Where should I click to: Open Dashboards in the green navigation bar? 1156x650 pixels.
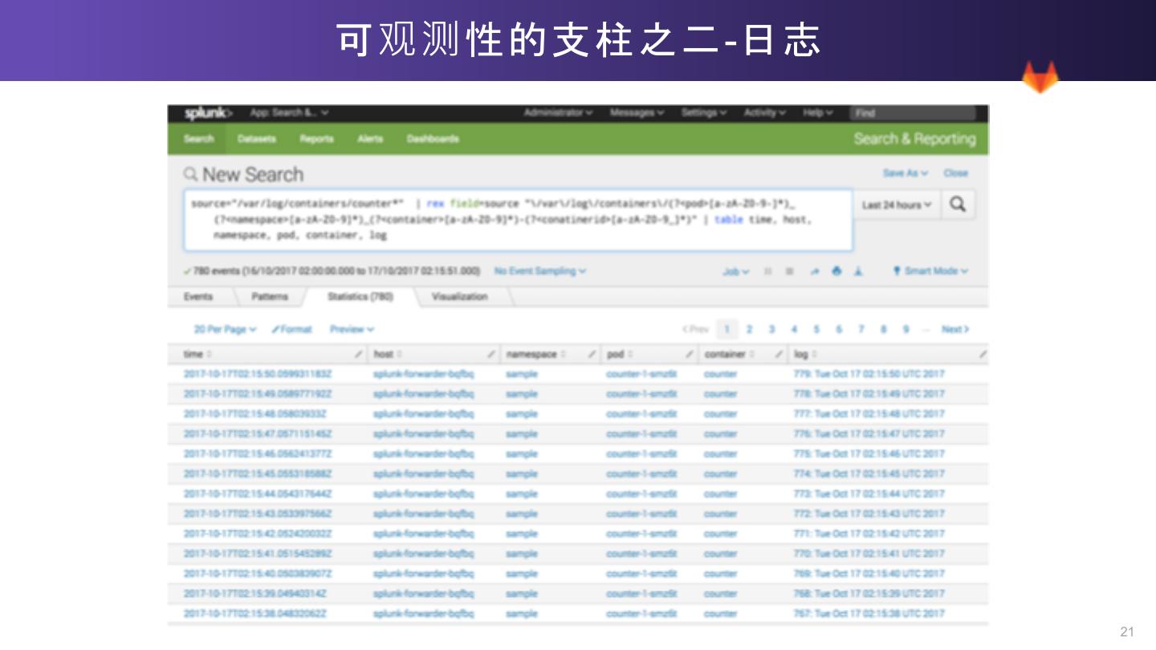433,139
